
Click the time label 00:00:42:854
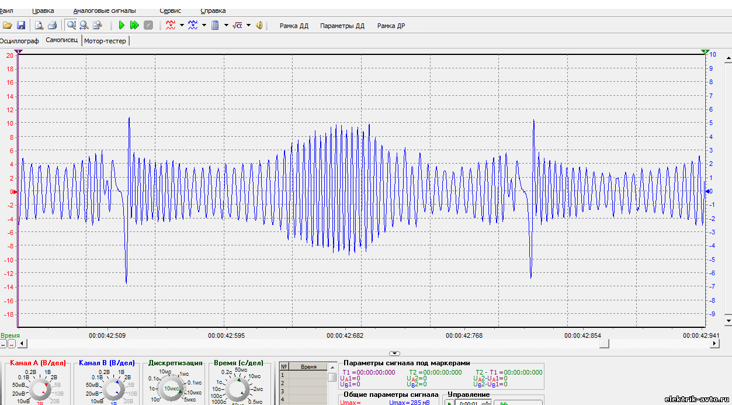pos(583,335)
